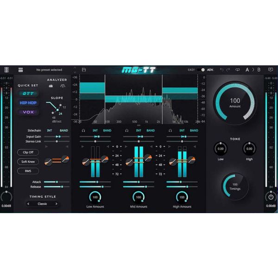Toggle the Soft Knee option

tap(28, 162)
